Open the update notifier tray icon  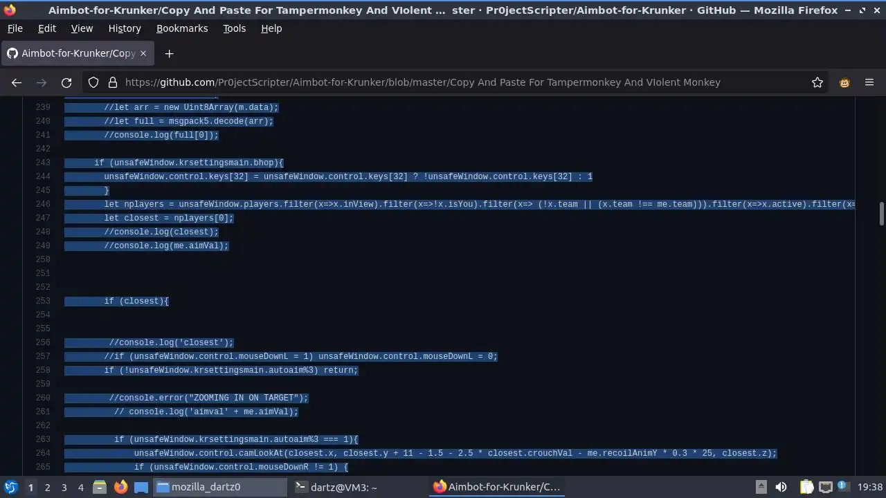point(842,487)
